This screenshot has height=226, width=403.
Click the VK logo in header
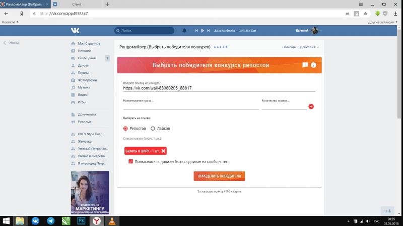click(x=75, y=31)
